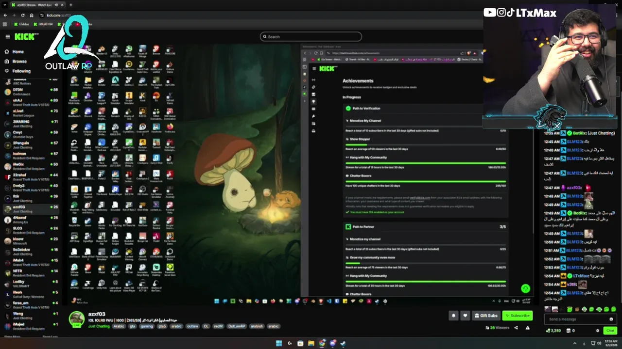
Task: Select the gta5 tag
Action: [x=162, y=326]
